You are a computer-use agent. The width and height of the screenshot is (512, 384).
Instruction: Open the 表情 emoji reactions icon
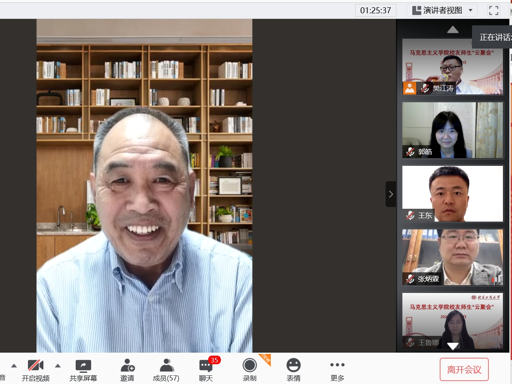(294, 366)
